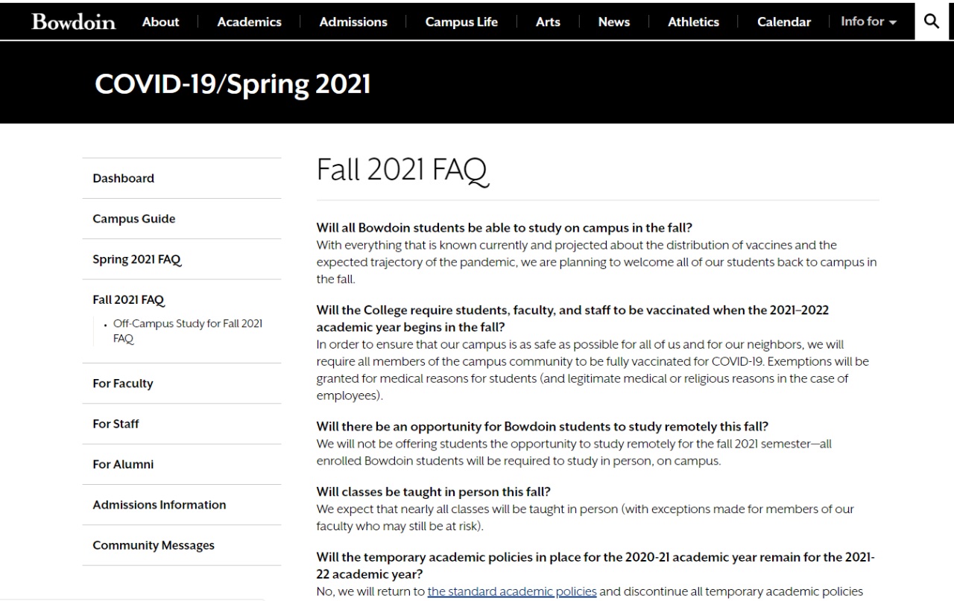954x601 pixels.
Task: Go to Campus Guide in sidebar
Action: click(x=134, y=219)
